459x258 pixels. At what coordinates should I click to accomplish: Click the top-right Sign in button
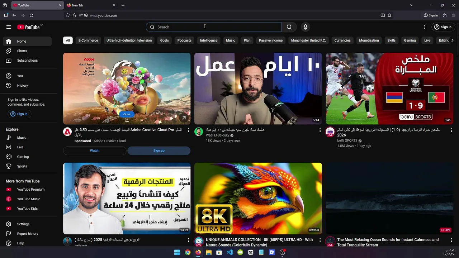pyautogui.click(x=443, y=27)
